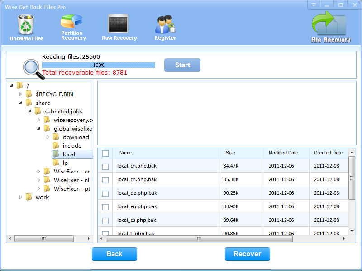Image resolution: width=362 pixels, height=271 pixels.
Task: Click the Register users icon
Action: click(165, 24)
